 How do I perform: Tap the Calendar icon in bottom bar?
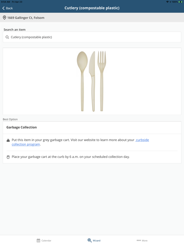click(38, 240)
